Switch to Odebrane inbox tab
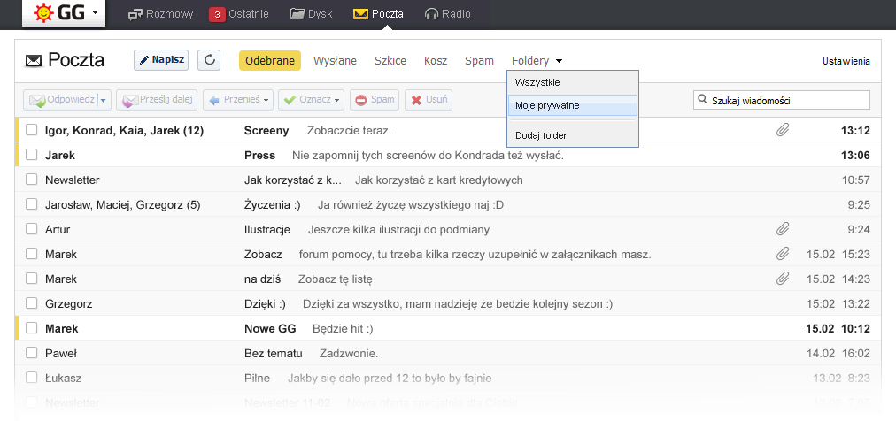Image resolution: width=896 pixels, height=421 pixels. pyautogui.click(x=270, y=60)
